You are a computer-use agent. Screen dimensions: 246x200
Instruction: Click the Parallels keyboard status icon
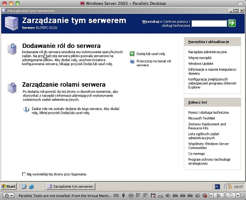[116, 196]
